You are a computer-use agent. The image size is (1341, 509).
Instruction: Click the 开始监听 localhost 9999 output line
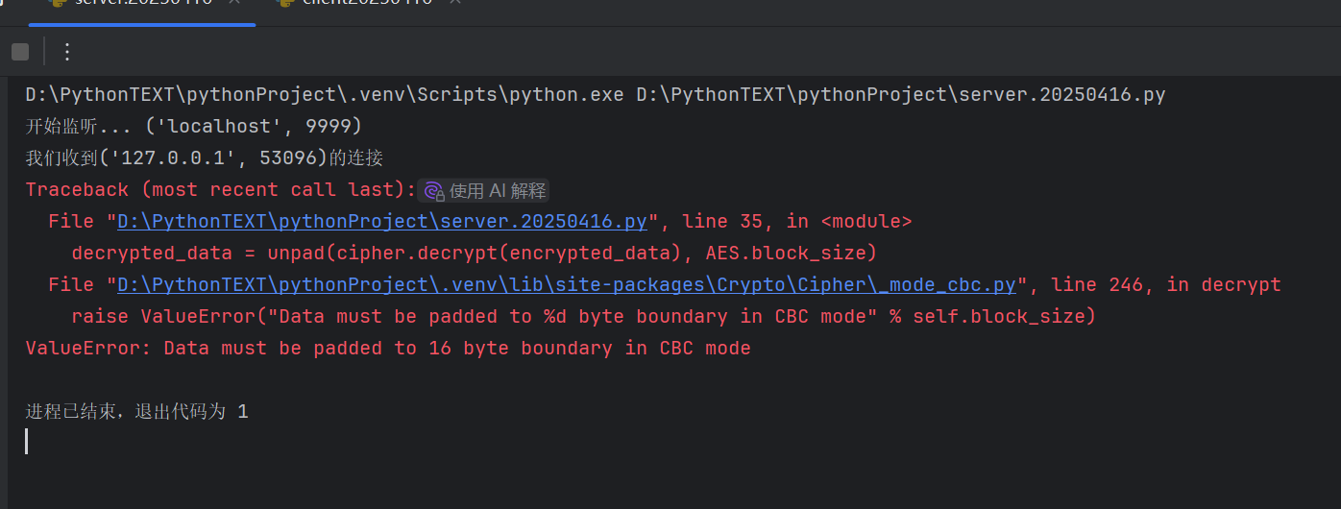pos(193,127)
